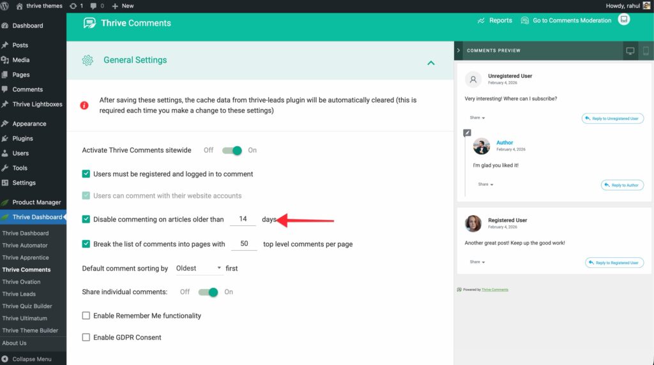
Task: Open Plugins in the admin sidebar
Action: point(22,138)
